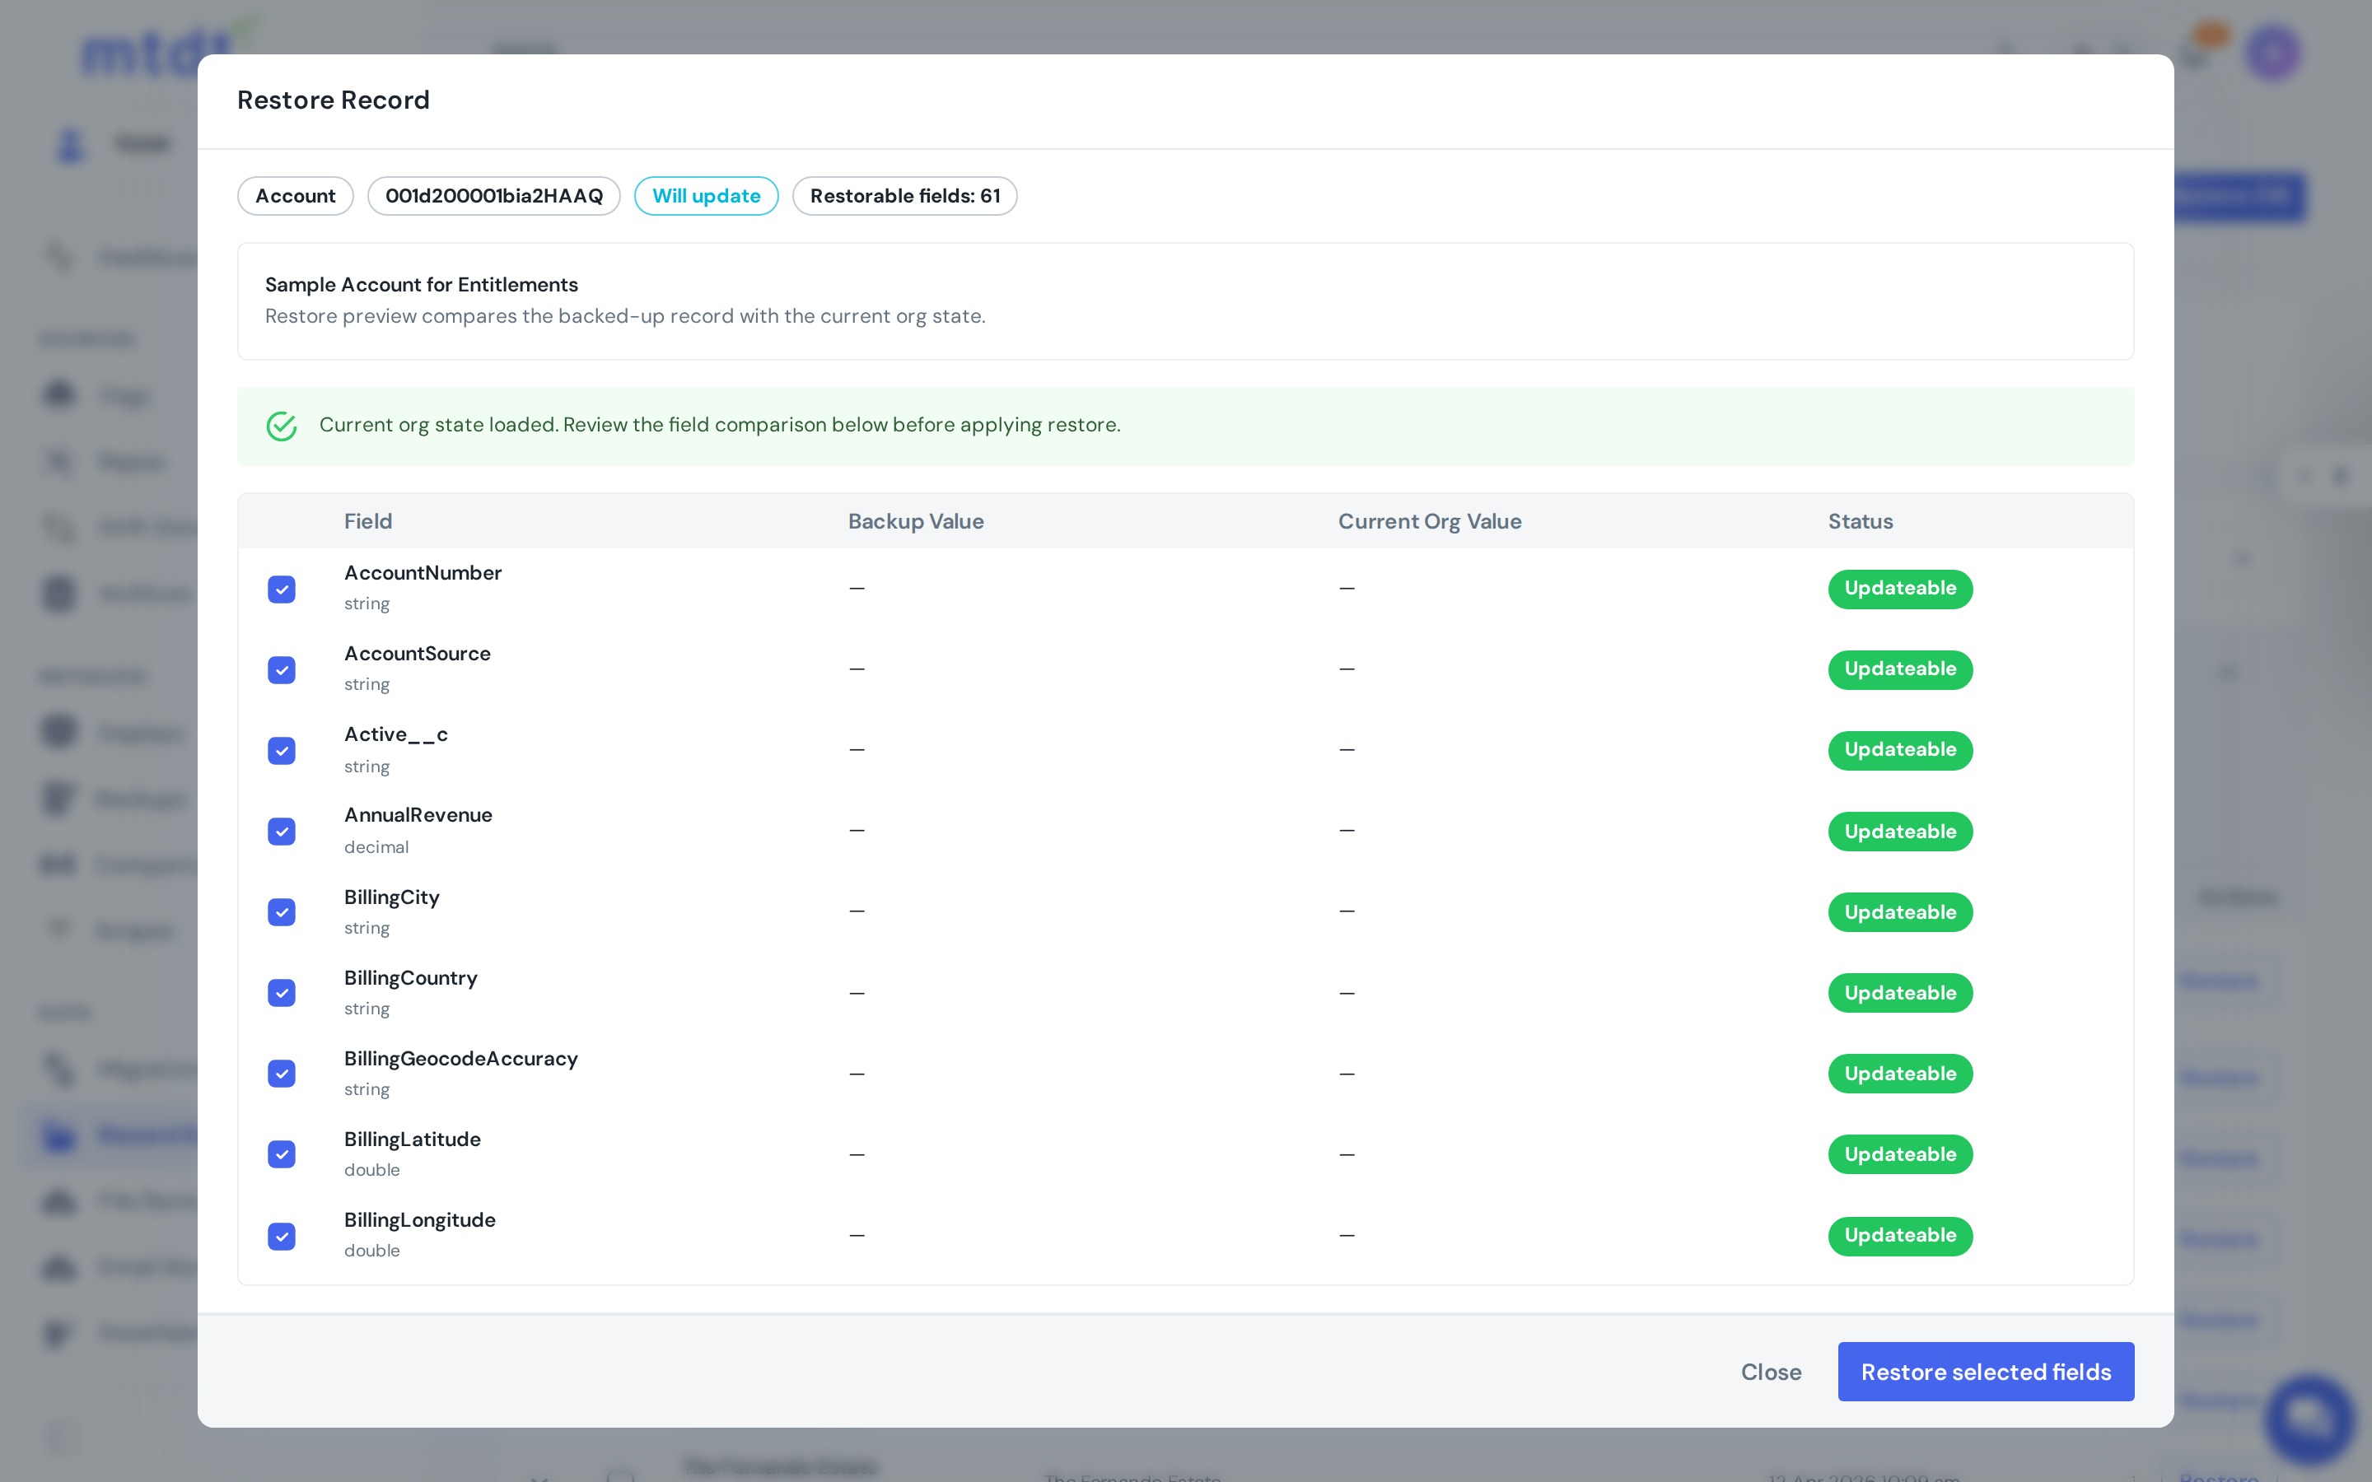The image size is (2372, 1482).
Task: Click the Restorable fields: 61 tag
Action: click(904, 196)
